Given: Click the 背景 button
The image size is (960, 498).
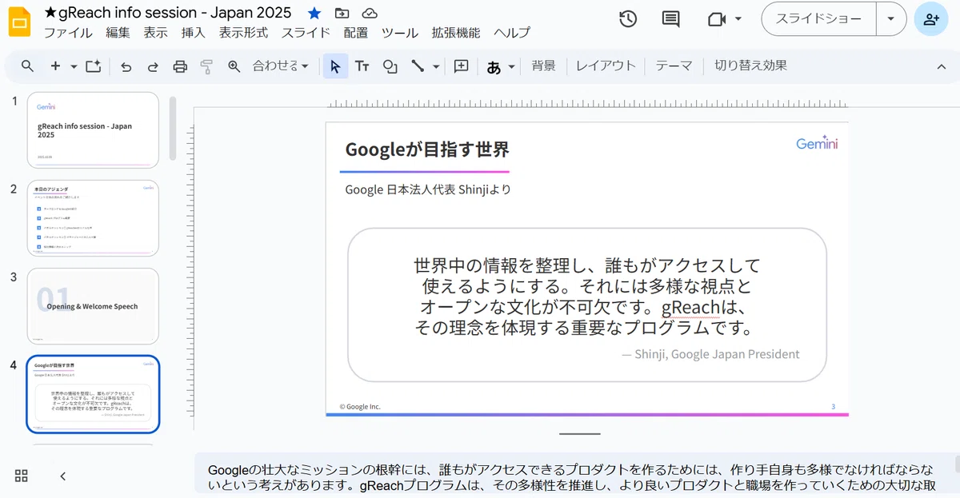Looking at the screenshot, I should pos(543,66).
